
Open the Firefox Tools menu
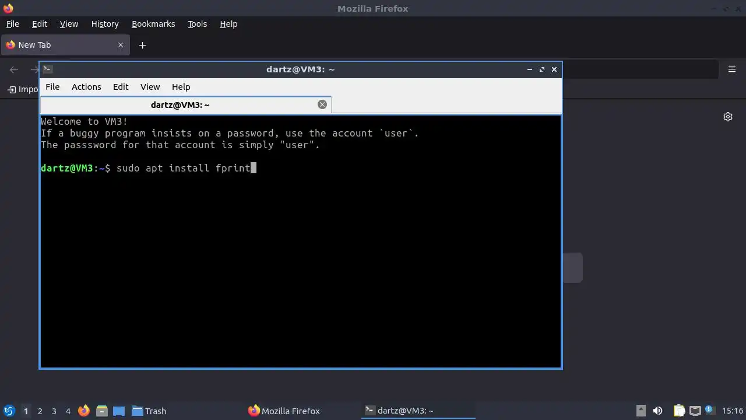[197, 24]
